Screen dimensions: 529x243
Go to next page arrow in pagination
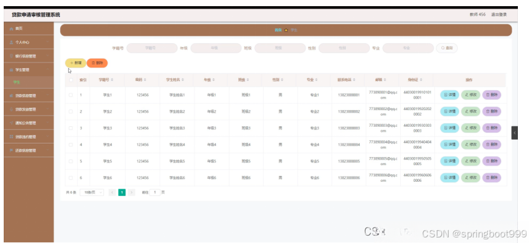[132, 192]
